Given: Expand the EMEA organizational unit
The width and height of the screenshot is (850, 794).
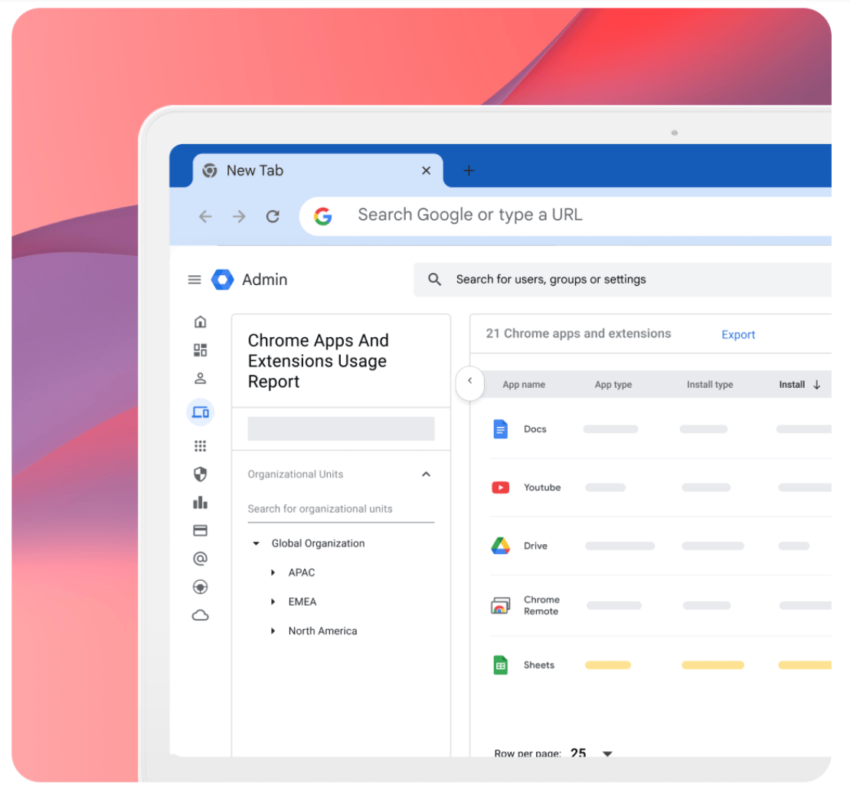Looking at the screenshot, I should [273, 602].
